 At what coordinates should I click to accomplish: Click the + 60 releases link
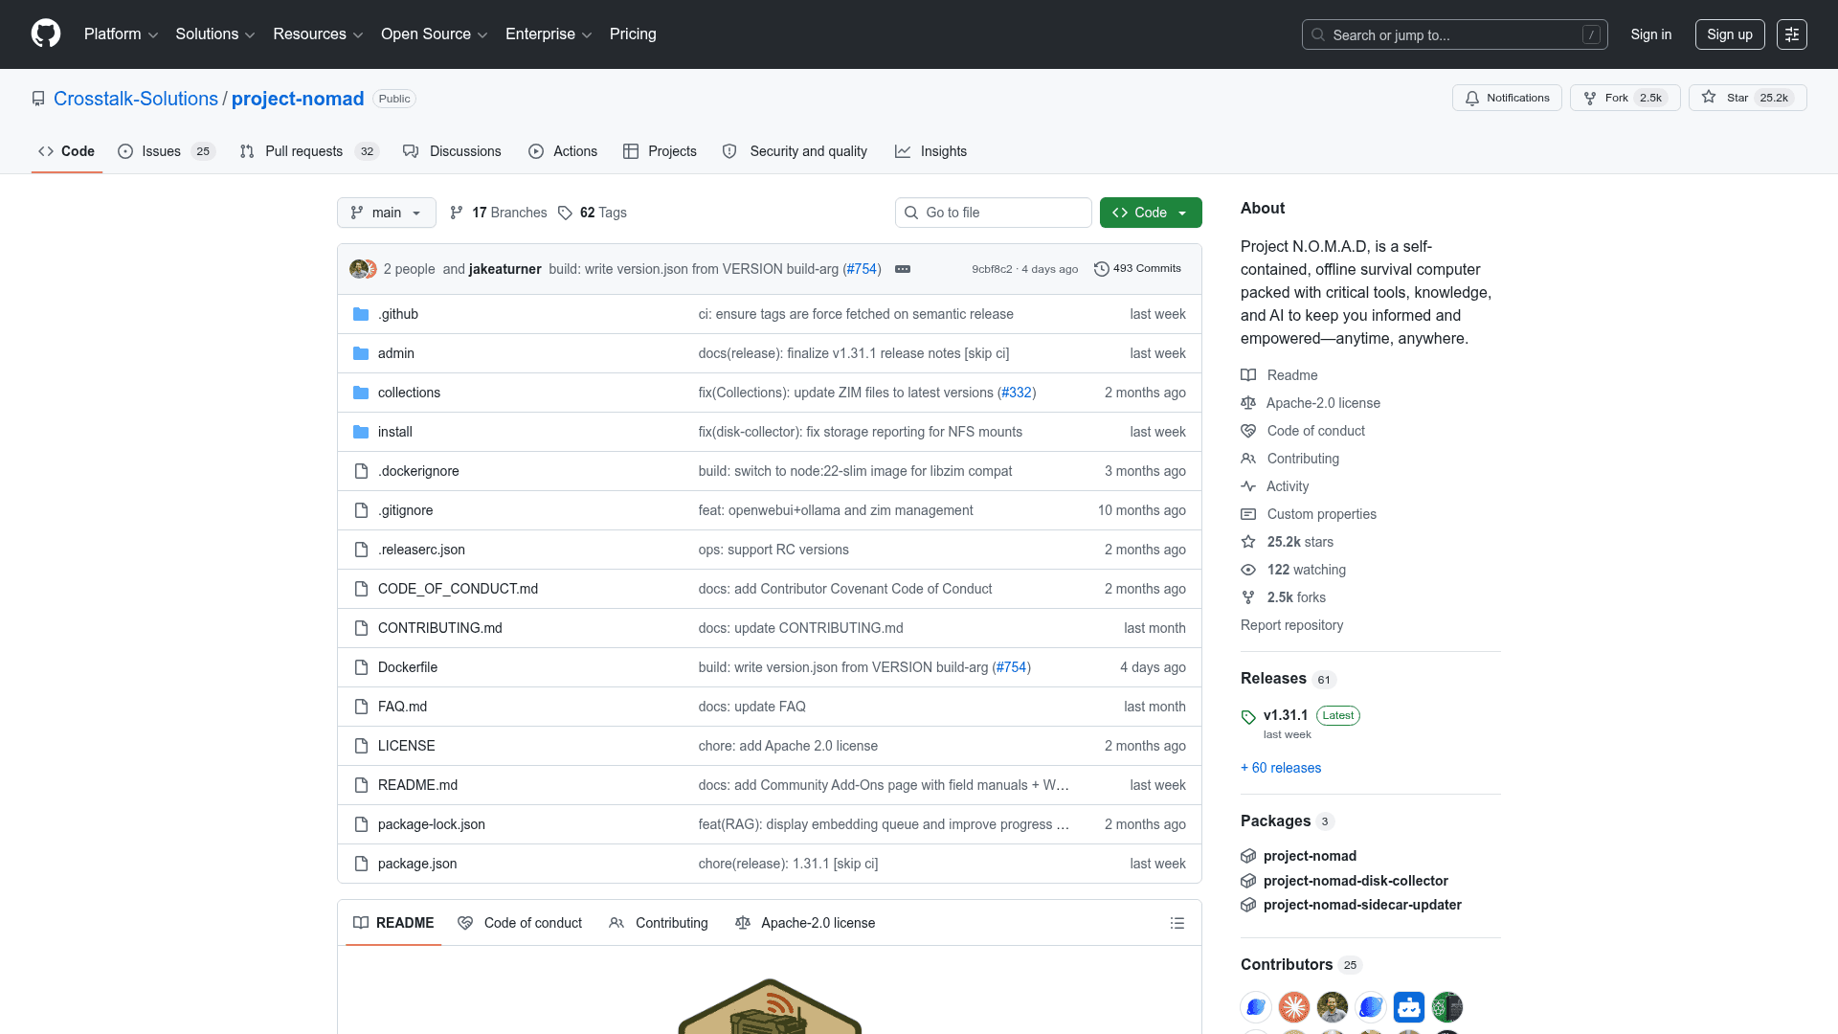(1281, 768)
